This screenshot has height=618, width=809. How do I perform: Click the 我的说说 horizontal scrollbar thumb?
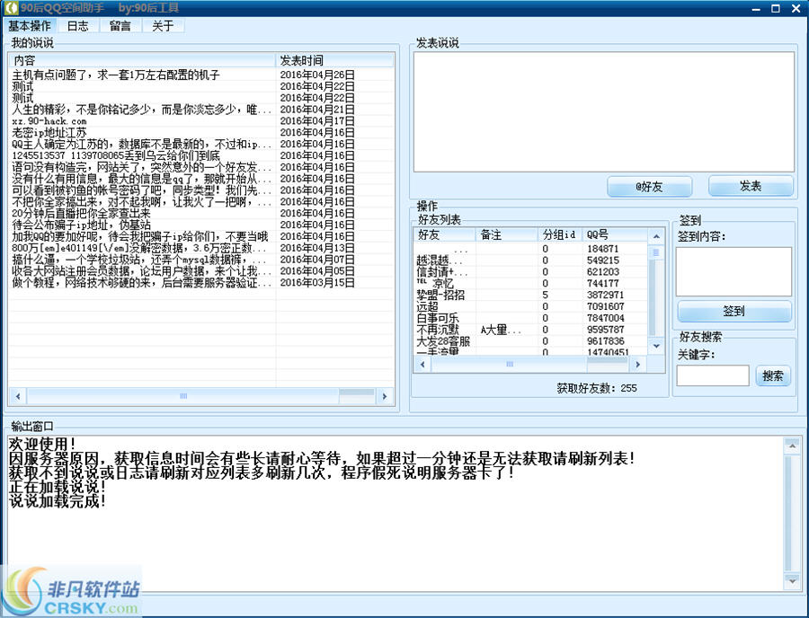coord(183,396)
